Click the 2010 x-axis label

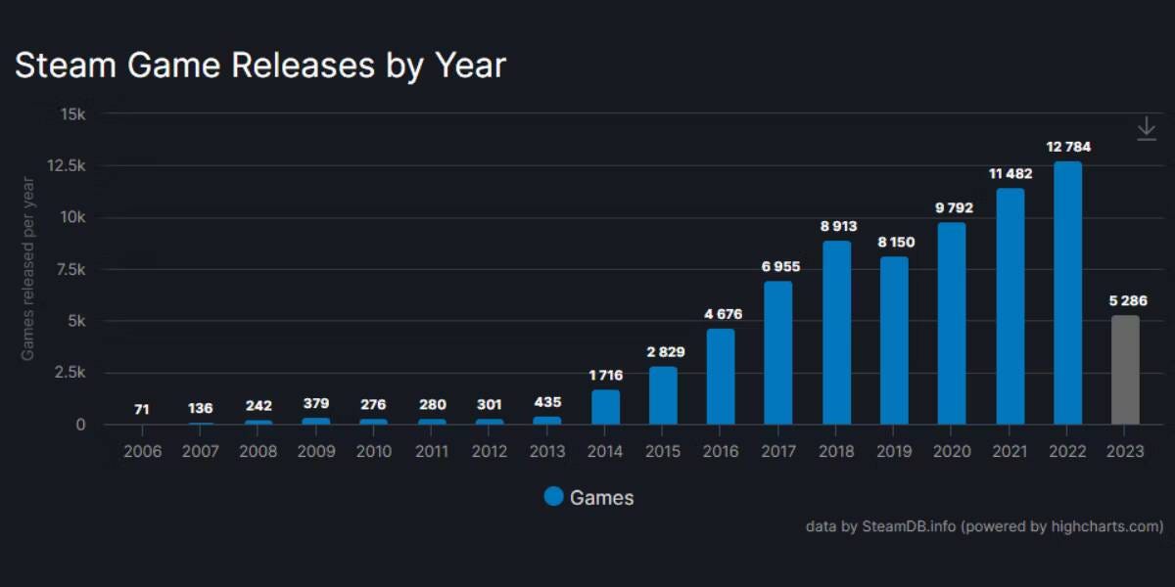[x=374, y=452]
